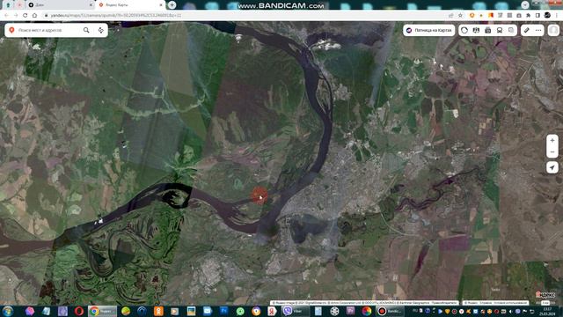Open the three-dots more menu on map
Viewport: 563px width, 317px height.
coord(538,30)
